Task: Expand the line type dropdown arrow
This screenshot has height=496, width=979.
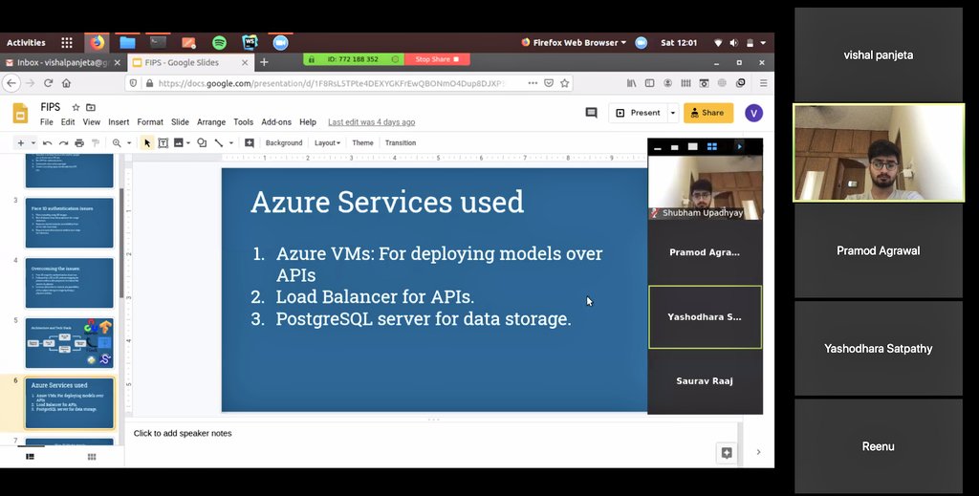Action: tap(231, 142)
